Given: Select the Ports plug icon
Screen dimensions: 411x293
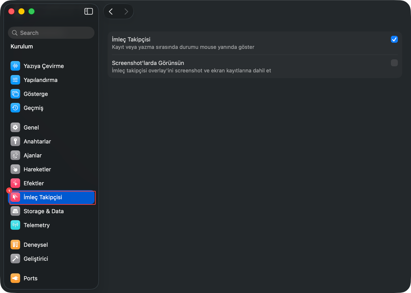Looking at the screenshot, I should point(15,278).
